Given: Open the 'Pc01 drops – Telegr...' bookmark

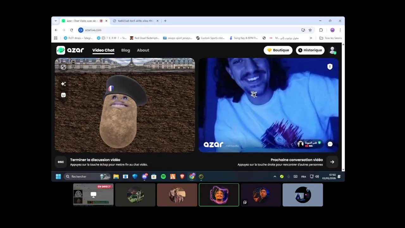Looking at the screenshot, I should click(x=78, y=38).
